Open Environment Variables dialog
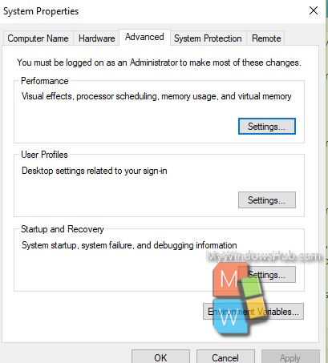Image resolution: width=328 pixels, height=363 pixels. [253, 311]
